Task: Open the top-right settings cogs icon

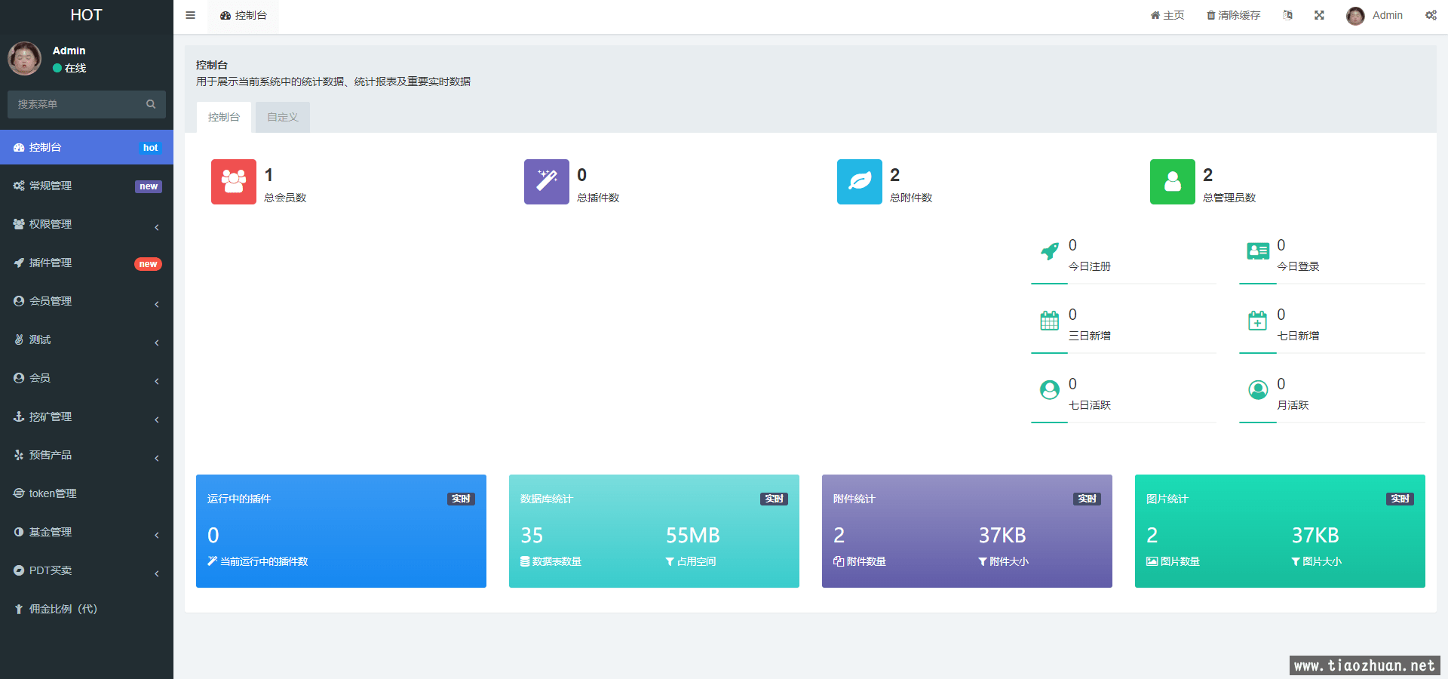Action: tap(1431, 15)
